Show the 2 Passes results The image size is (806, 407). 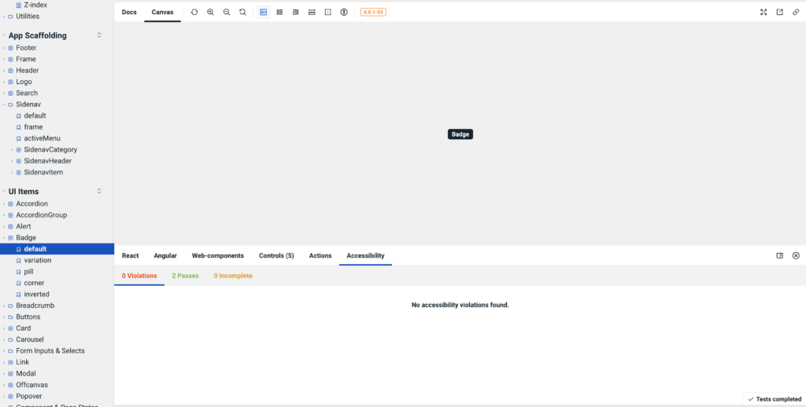tap(185, 276)
